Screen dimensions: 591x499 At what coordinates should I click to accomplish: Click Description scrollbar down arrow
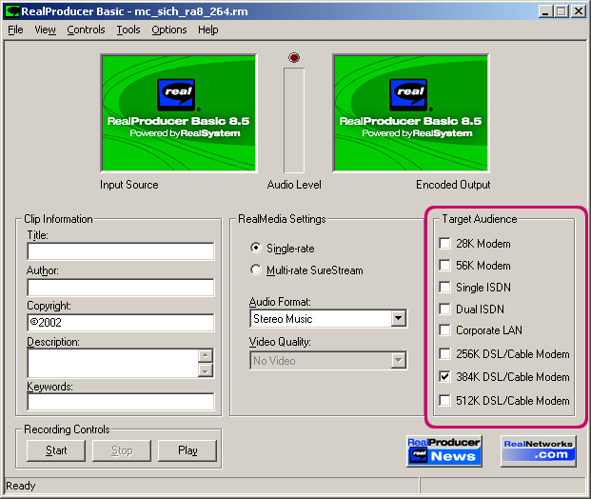pyautogui.click(x=206, y=371)
